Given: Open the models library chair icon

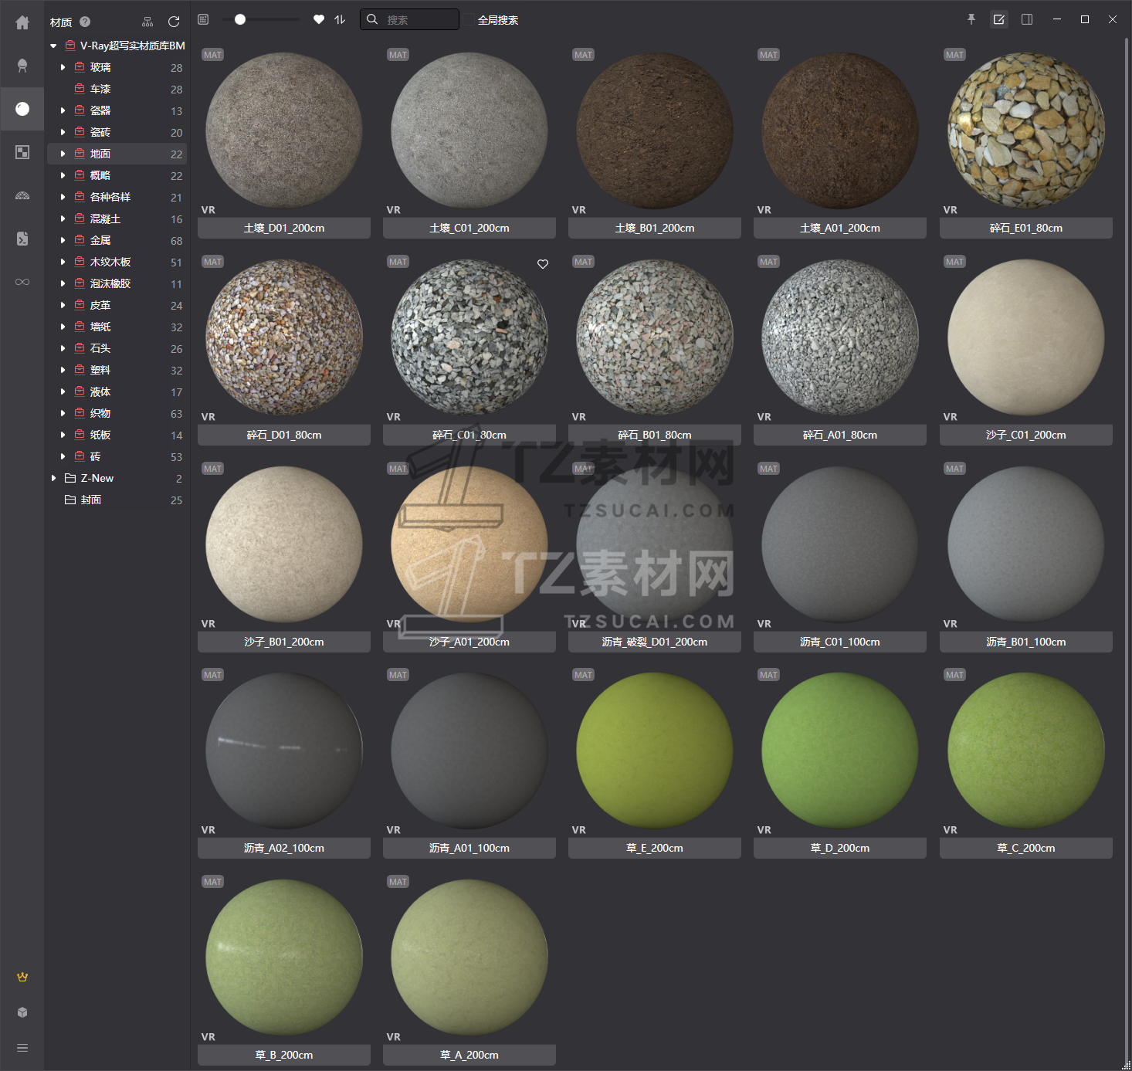Looking at the screenshot, I should tap(22, 66).
